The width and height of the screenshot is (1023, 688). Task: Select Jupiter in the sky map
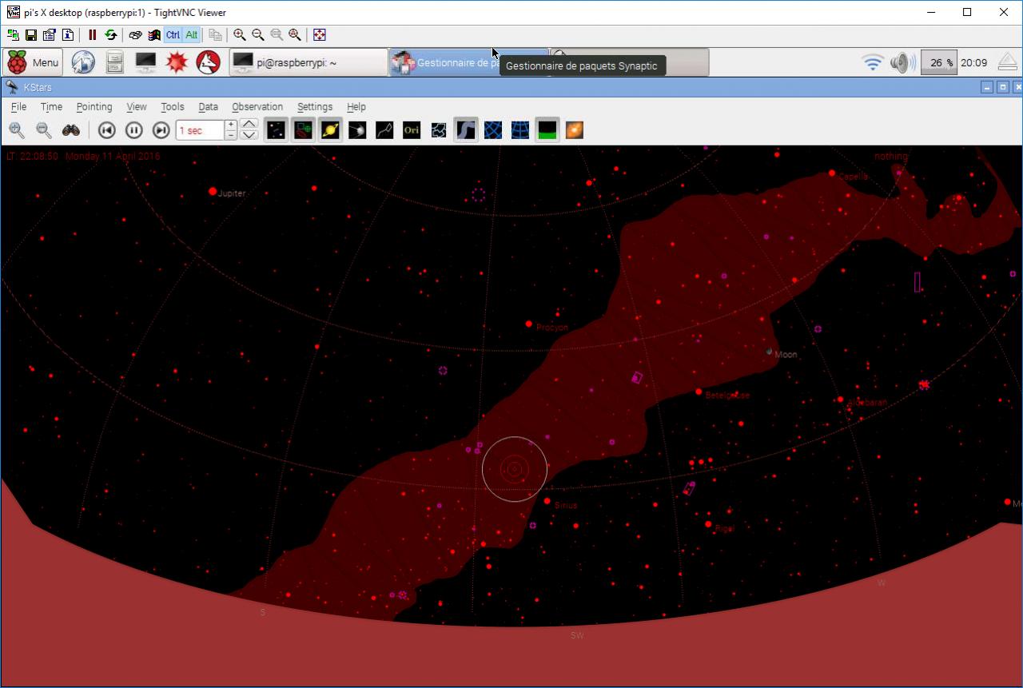point(213,192)
